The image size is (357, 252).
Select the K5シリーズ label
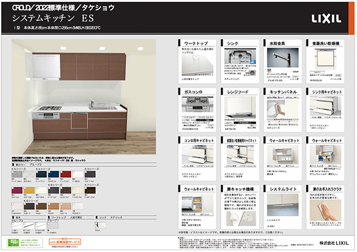click(x=18, y=169)
